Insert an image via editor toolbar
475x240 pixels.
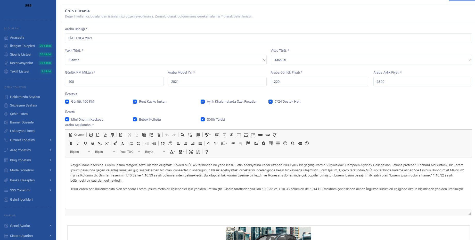(x=256, y=143)
